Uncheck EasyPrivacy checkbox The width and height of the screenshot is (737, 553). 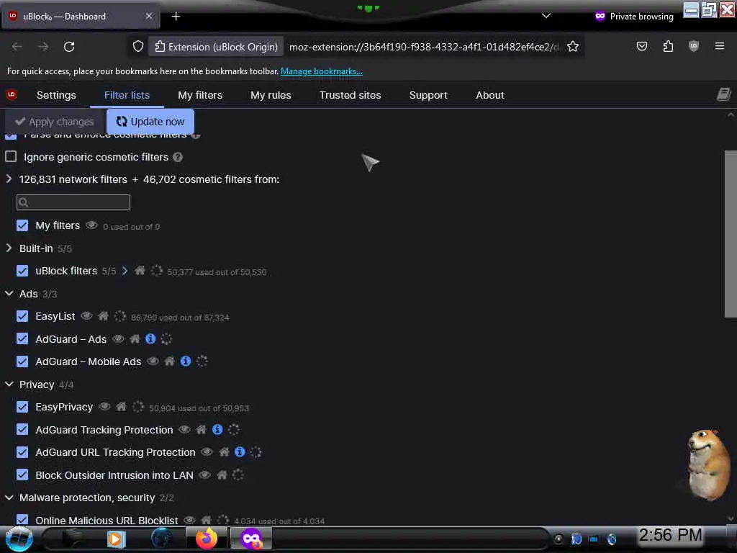(x=22, y=407)
